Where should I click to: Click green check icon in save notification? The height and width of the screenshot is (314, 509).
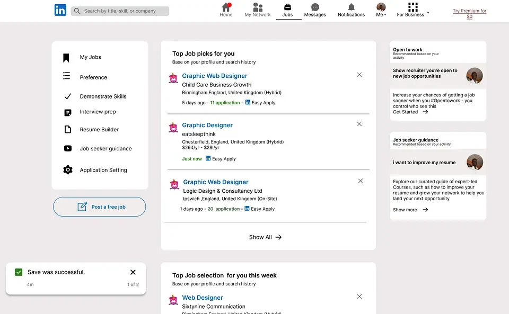[19, 272]
